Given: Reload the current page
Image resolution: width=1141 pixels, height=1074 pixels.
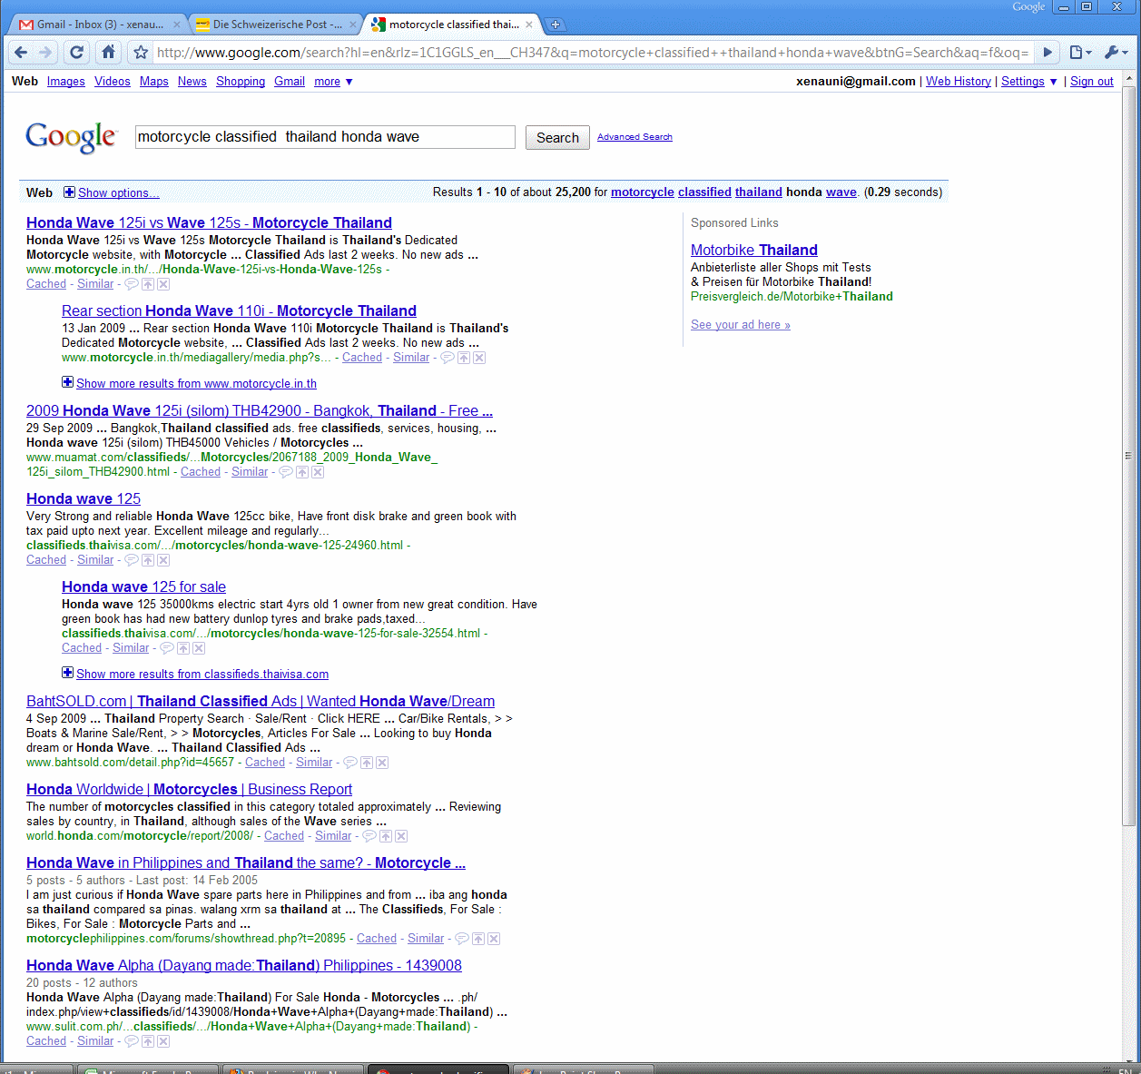Looking at the screenshot, I should click(77, 53).
